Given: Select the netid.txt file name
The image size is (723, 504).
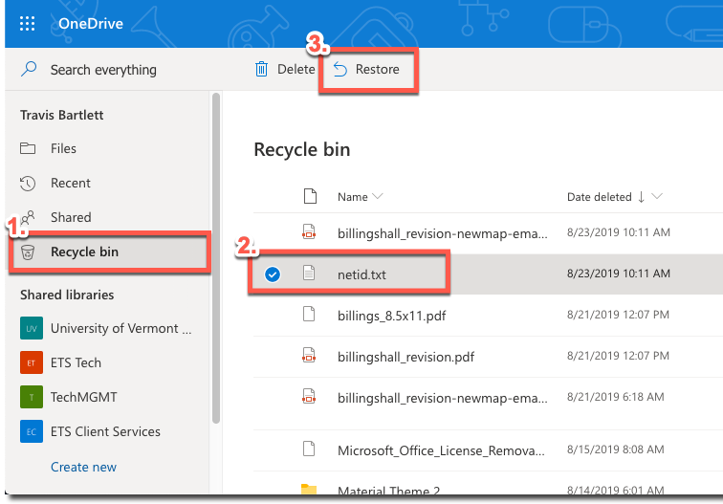Looking at the screenshot, I should [361, 274].
